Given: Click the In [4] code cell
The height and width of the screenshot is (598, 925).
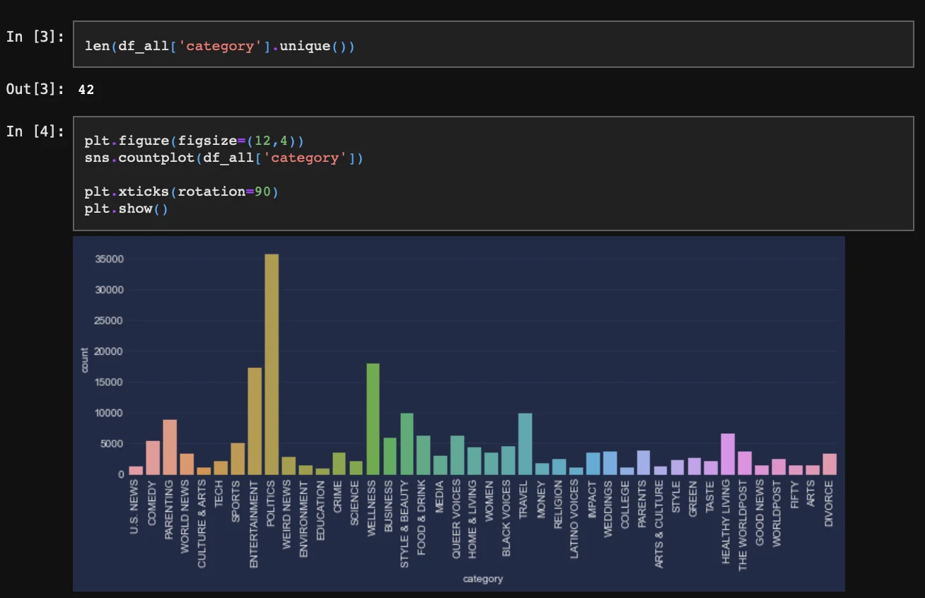Looking at the screenshot, I should tap(493, 173).
